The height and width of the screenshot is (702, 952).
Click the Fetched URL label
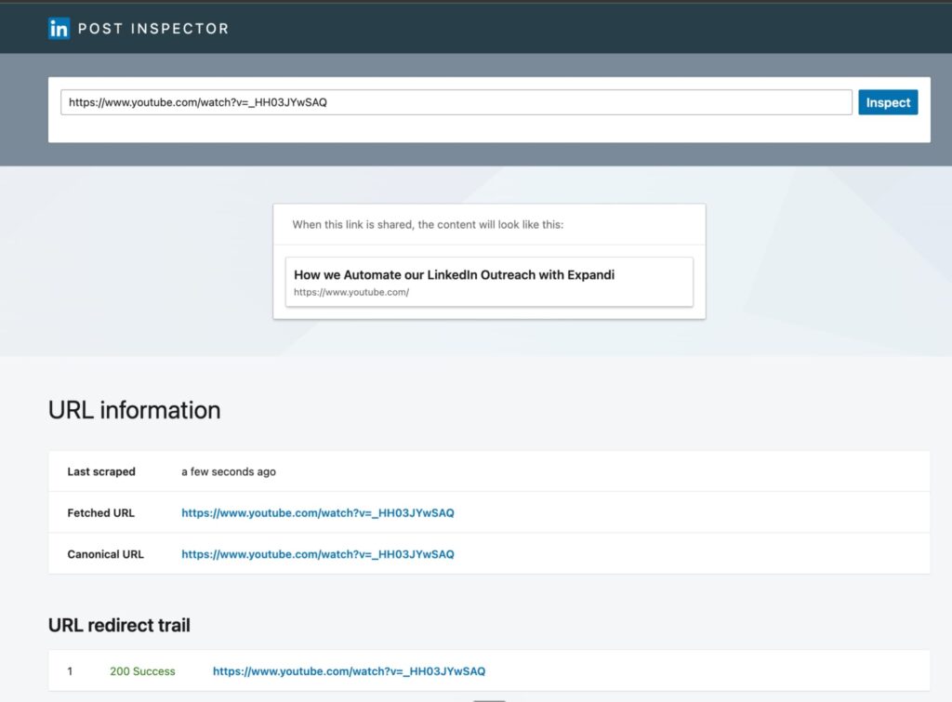pos(100,512)
